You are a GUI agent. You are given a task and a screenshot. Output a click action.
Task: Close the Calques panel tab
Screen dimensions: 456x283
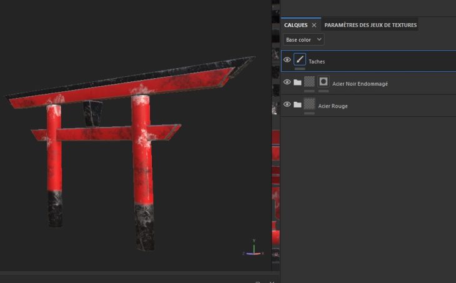[x=314, y=26]
